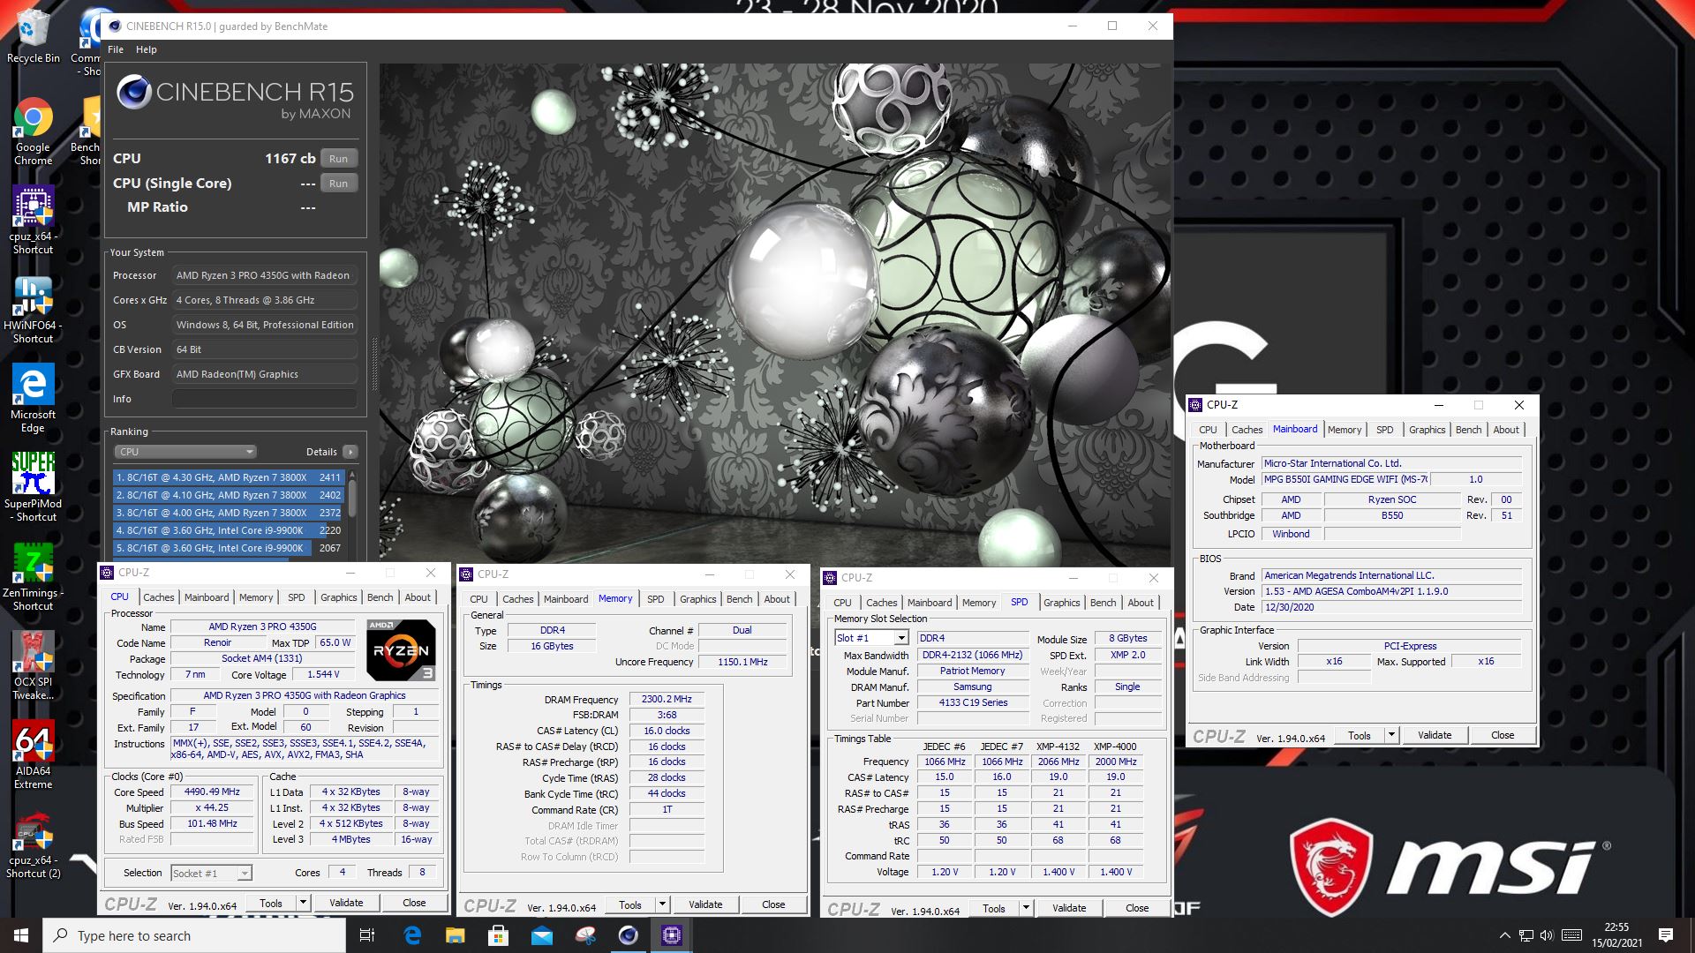Viewport: 1695px width, 953px height.
Task: Select the CPU-Z taskbar icon
Action: pyautogui.click(x=672, y=935)
